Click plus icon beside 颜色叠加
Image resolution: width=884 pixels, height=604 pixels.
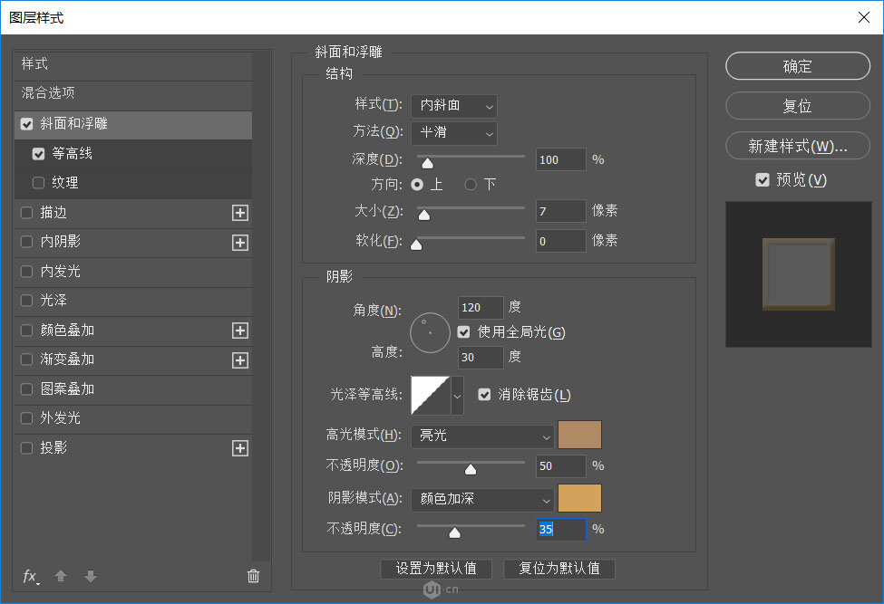pyautogui.click(x=240, y=331)
